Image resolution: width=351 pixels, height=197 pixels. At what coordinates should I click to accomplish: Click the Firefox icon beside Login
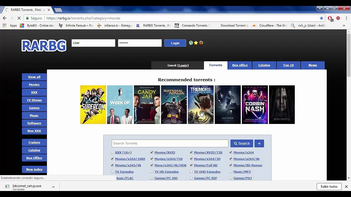click(201, 43)
